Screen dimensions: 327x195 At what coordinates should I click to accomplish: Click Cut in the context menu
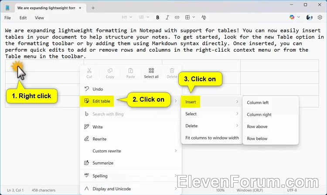(x=89, y=73)
